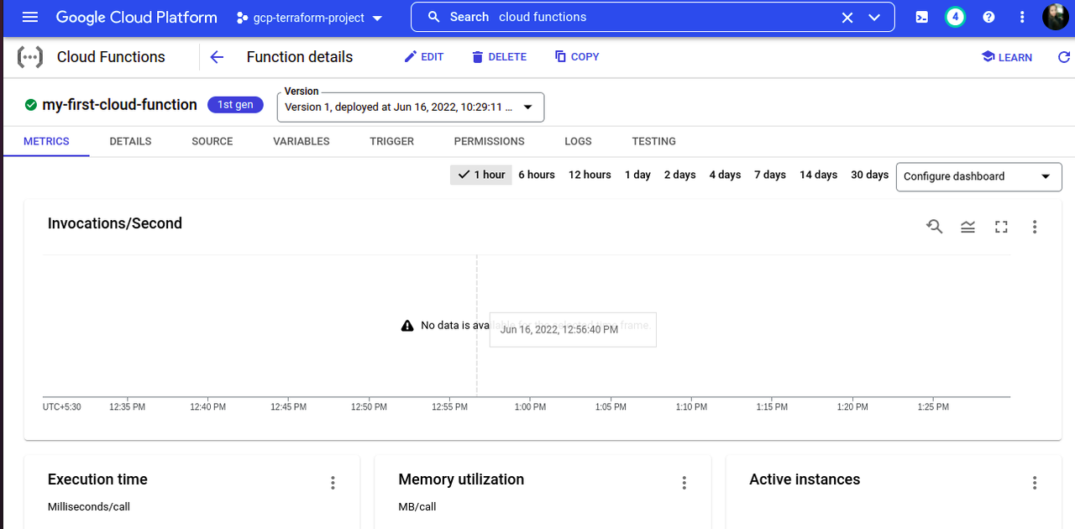Click the 1st gen badge
This screenshot has width=1075, height=529.
pos(235,105)
